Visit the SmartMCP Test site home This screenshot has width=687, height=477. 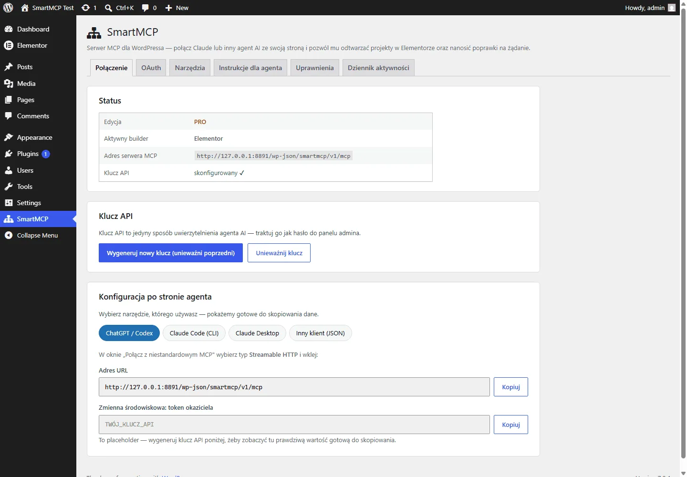[x=47, y=8]
